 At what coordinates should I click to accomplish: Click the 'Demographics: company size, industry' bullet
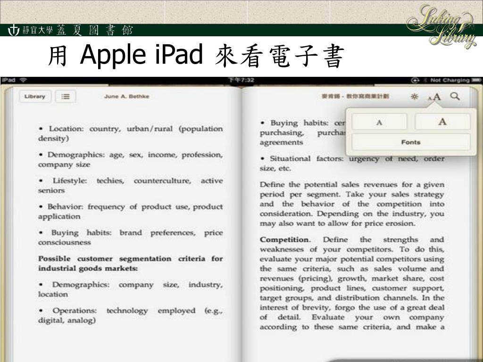[x=131, y=289]
